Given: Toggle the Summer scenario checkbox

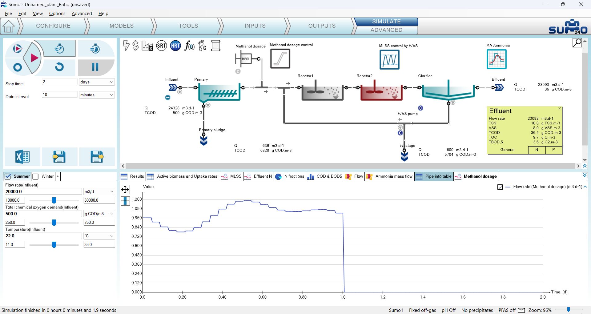Looking at the screenshot, I should pyautogui.click(x=8, y=176).
